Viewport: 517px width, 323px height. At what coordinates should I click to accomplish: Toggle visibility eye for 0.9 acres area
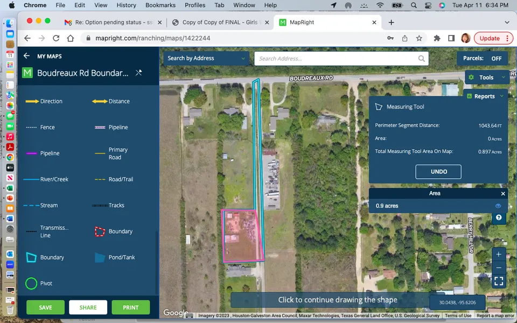(498, 206)
